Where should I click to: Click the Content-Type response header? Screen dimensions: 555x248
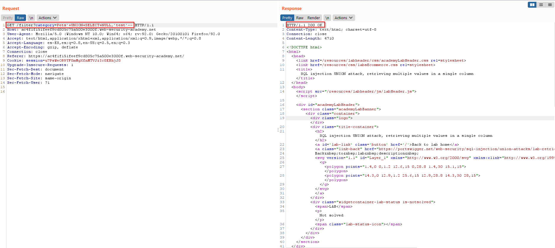[331, 29]
